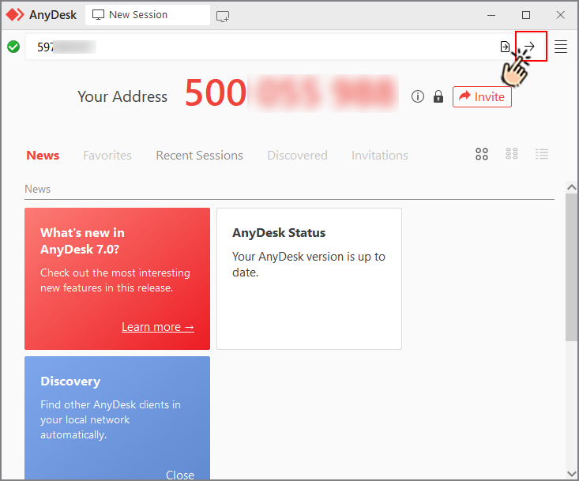Click Your Address number 500
Viewport: 579px width, 481px height.
click(216, 92)
